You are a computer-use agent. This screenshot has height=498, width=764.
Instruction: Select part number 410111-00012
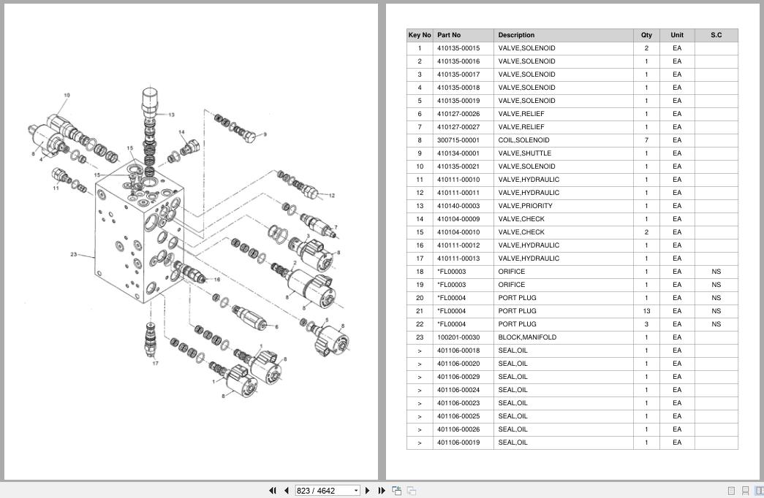click(x=458, y=245)
